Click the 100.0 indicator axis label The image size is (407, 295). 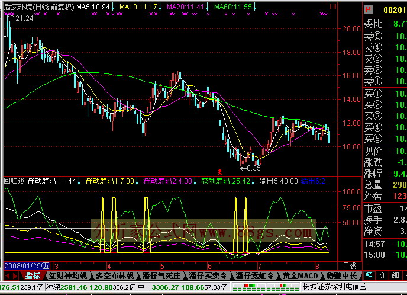pos(352,192)
